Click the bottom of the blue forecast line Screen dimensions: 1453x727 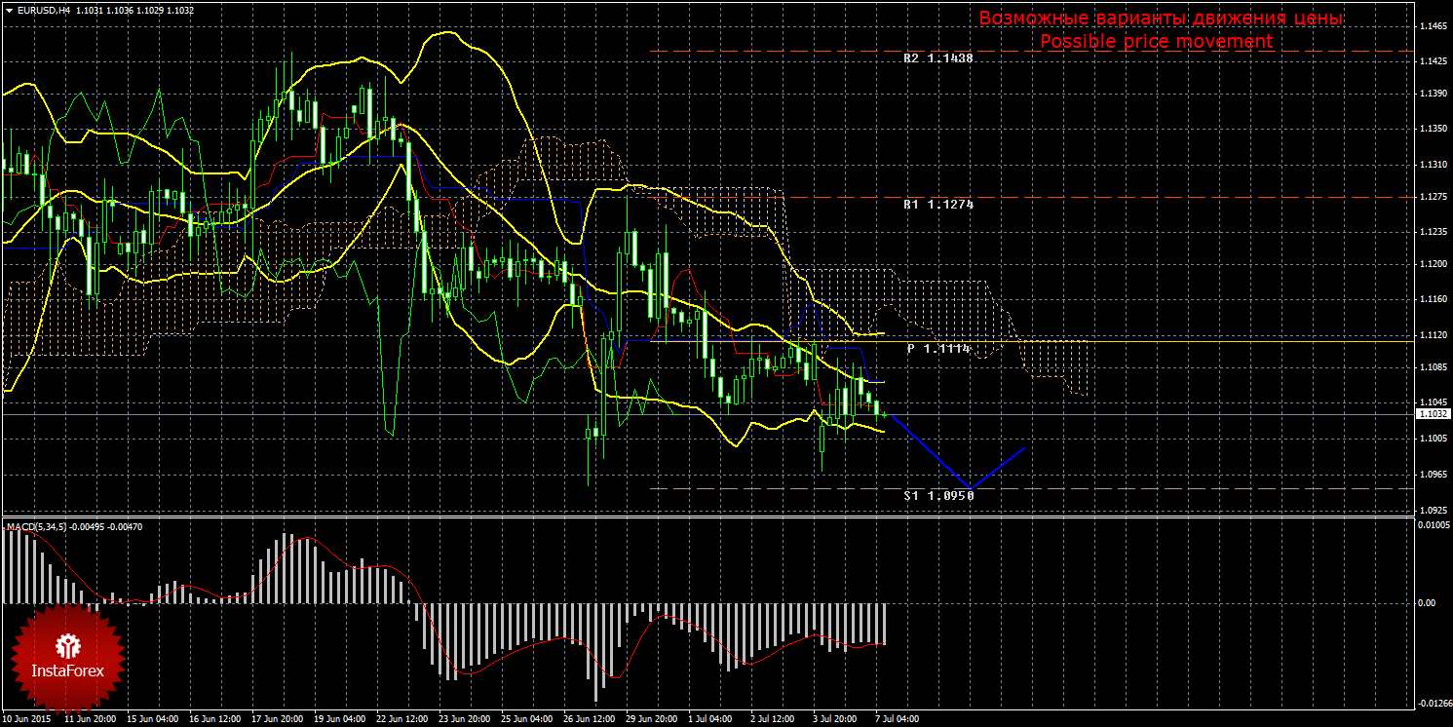[969, 486]
